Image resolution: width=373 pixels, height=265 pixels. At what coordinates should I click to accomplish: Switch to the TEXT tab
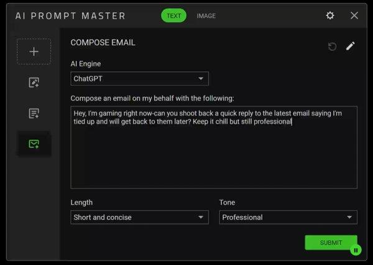coord(173,16)
